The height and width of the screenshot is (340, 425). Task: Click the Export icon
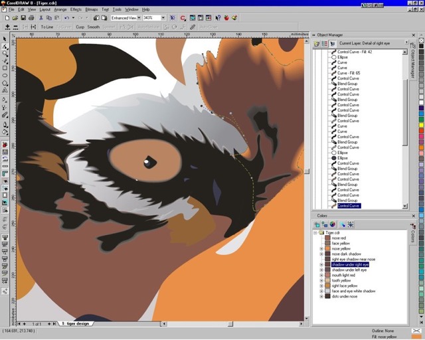point(104,18)
